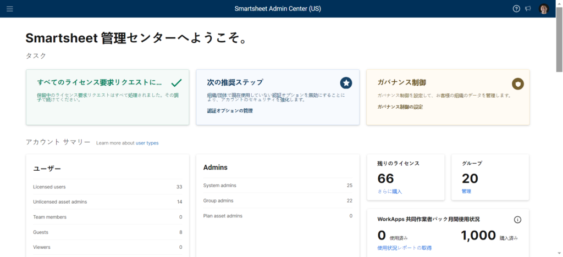Screen dimensions: 563x257
Task: Click the green checkmark on license requests card
Action: coord(176,83)
